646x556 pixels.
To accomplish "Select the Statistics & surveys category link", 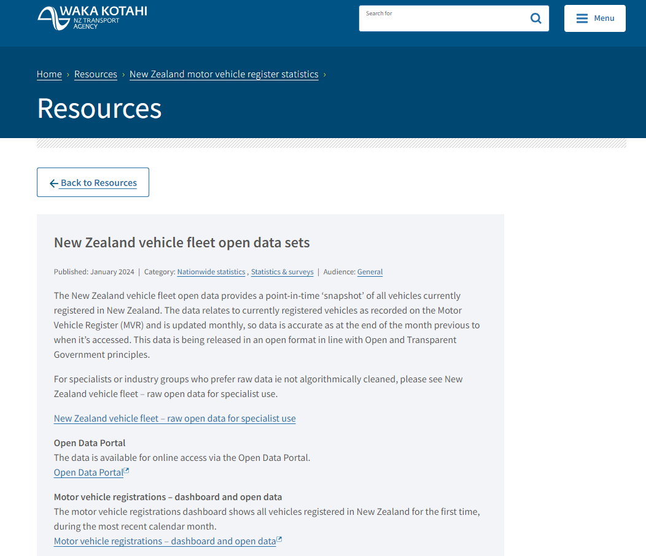I will click(282, 272).
